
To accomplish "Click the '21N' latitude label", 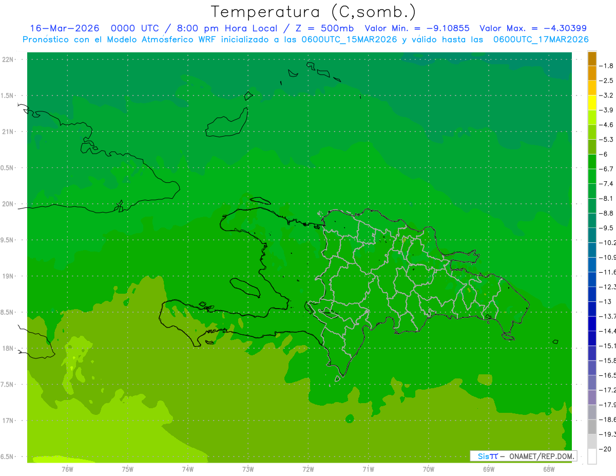I will click(x=8, y=132).
